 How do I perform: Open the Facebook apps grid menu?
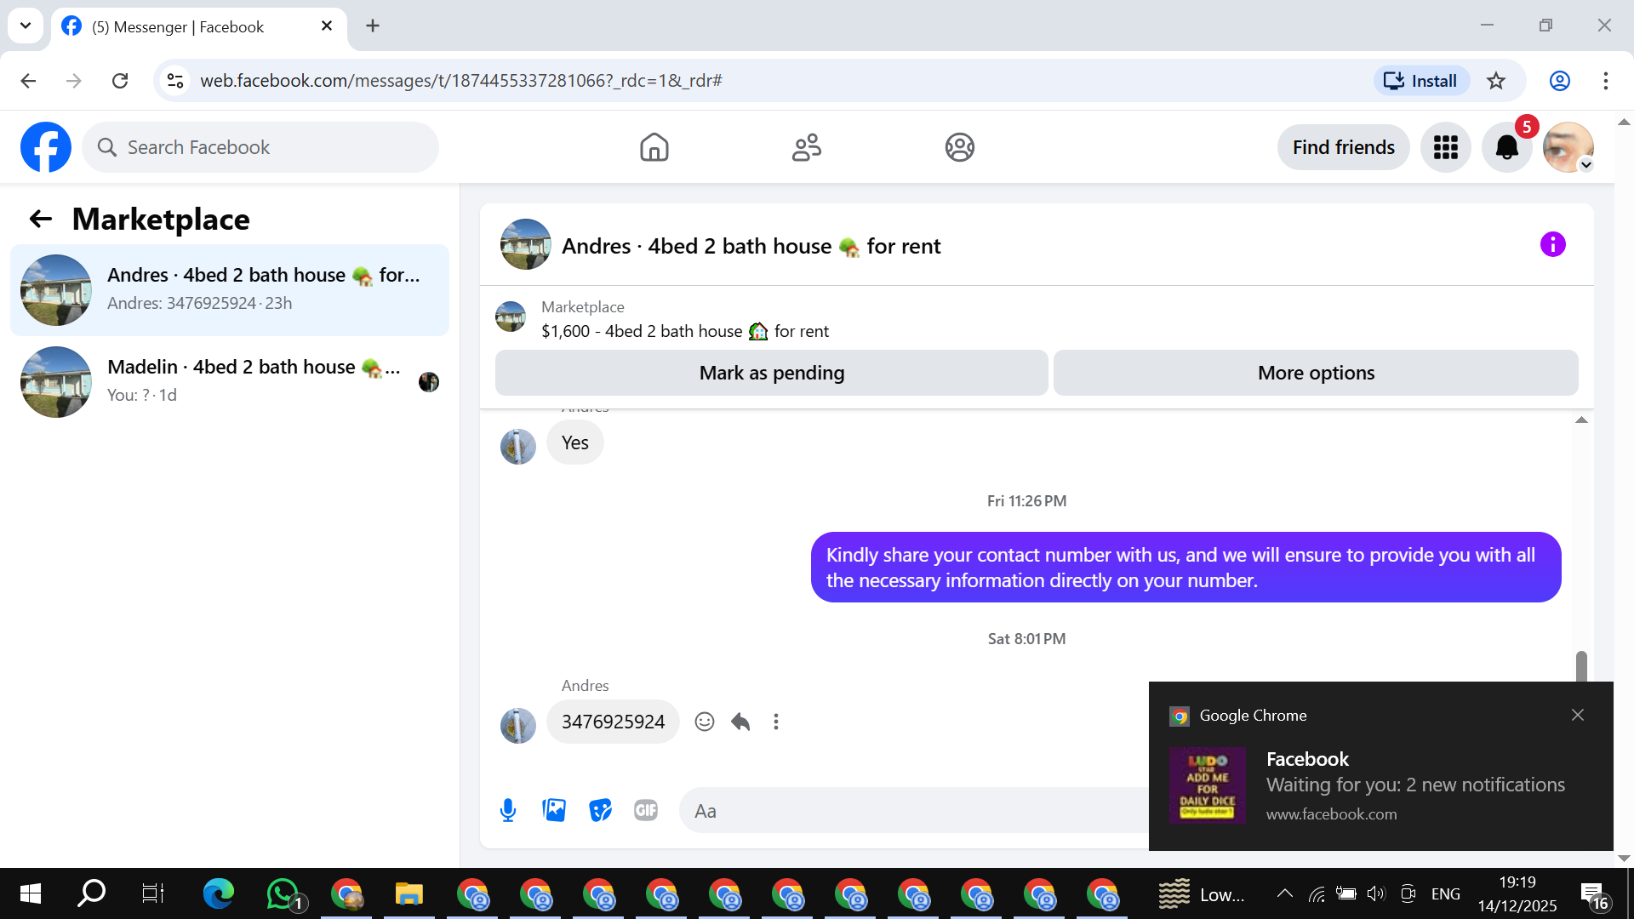pyautogui.click(x=1445, y=147)
